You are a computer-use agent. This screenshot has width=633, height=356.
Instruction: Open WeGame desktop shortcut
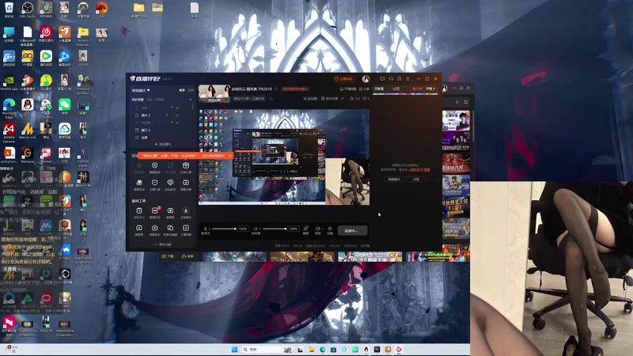[x=28, y=155]
